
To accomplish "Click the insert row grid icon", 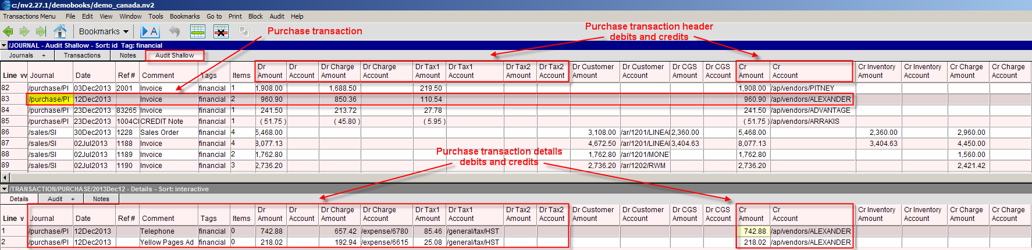I will [x=198, y=31].
